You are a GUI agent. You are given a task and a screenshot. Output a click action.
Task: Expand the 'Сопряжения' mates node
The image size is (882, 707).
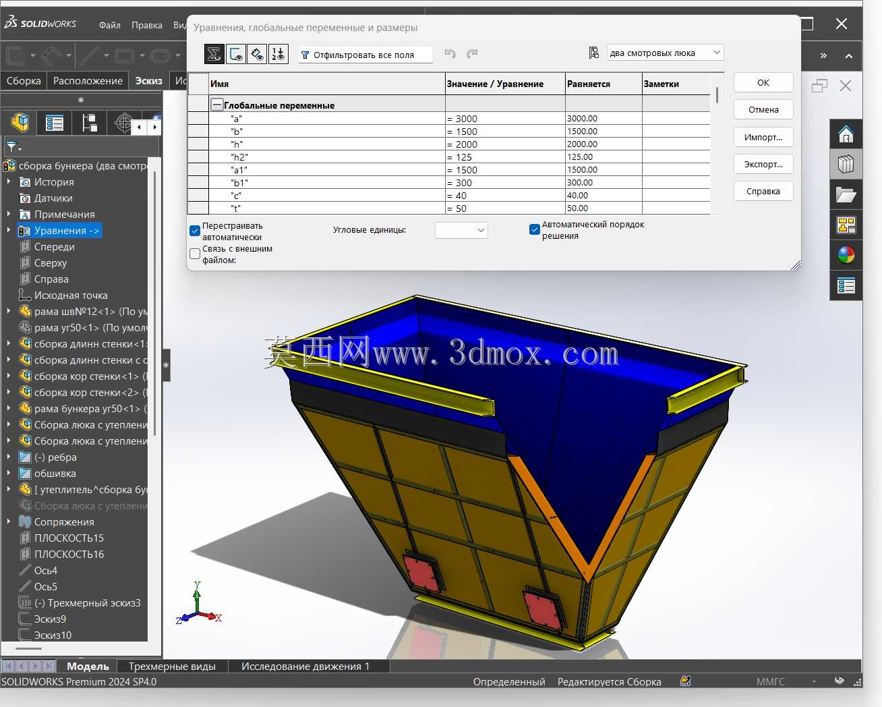(x=8, y=522)
